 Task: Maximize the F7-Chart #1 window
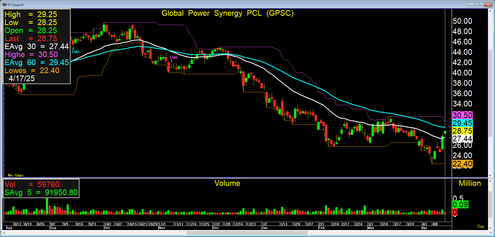pos(479,5)
